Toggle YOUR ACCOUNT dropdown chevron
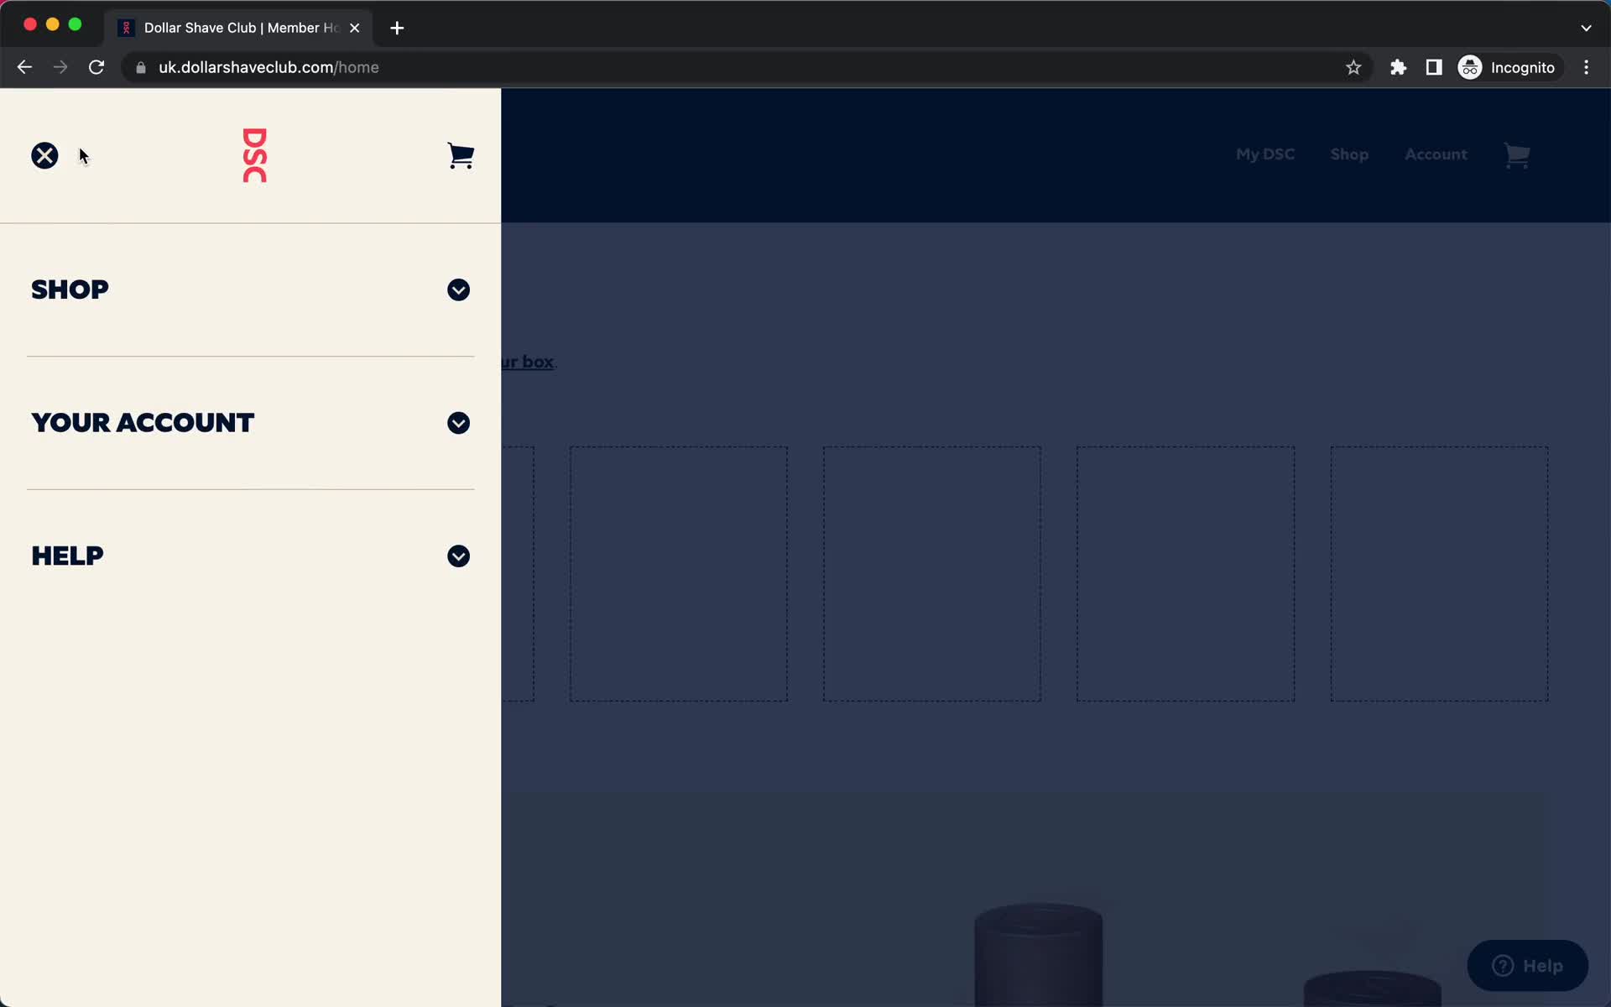The height and width of the screenshot is (1007, 1611). pyautogui.click(x=458, y=422)
